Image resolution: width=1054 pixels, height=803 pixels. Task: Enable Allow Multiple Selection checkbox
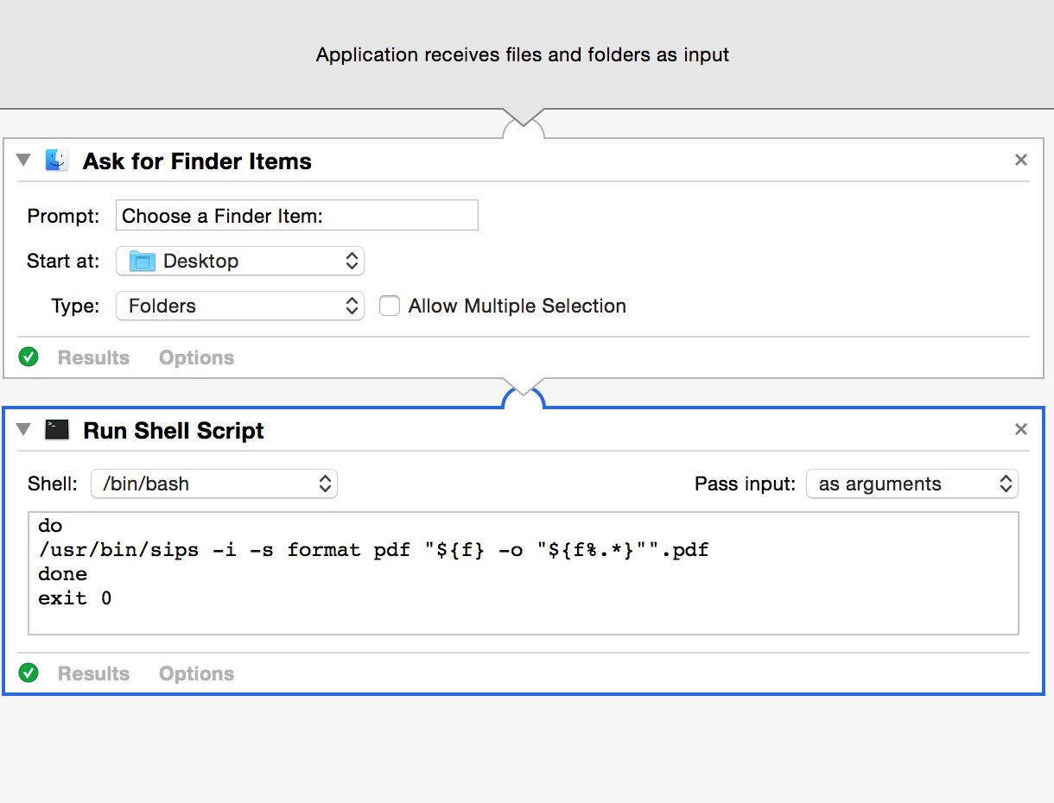click(x=390, y=306)
